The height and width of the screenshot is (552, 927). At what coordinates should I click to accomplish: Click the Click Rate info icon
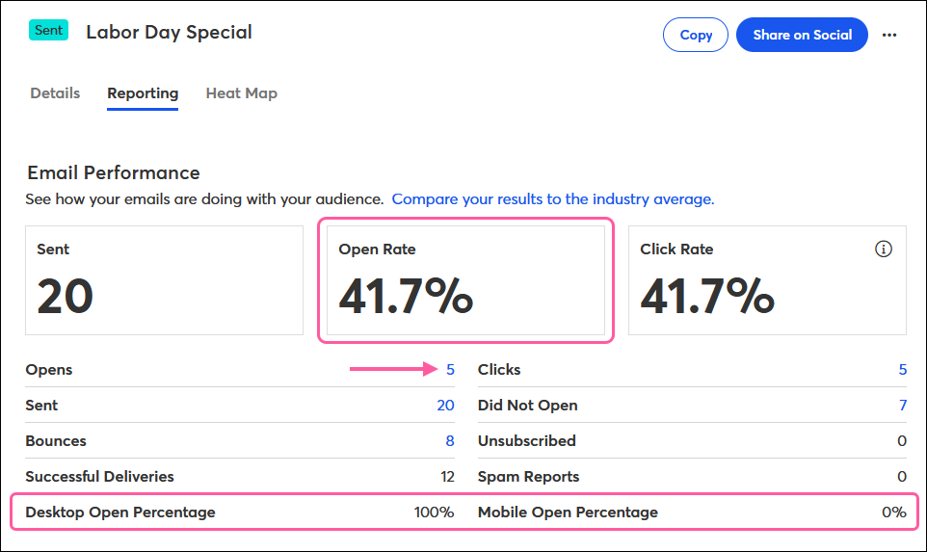click(x=883, y=250)
